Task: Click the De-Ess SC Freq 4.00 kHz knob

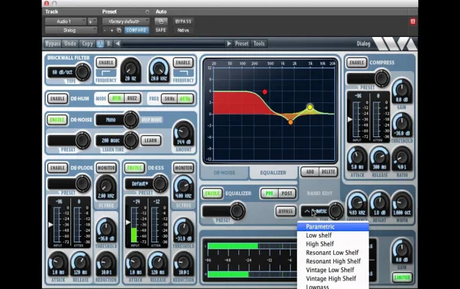Action: (x=183, y=187)
